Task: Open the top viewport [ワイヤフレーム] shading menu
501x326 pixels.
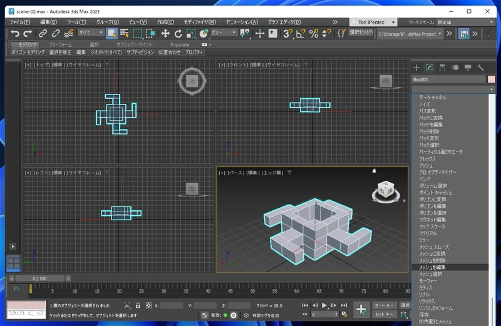Action: coord(84,65)
